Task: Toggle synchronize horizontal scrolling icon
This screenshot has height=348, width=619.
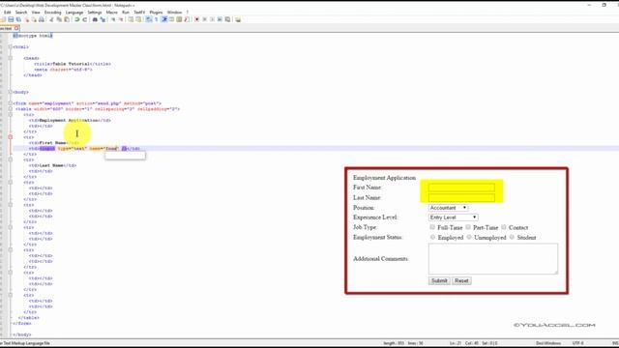Action: [x=138, y=19]
